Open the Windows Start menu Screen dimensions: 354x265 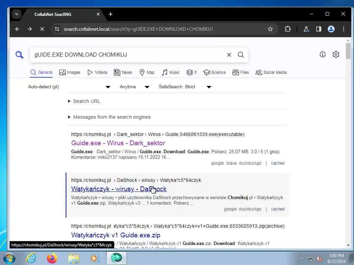[9, 258]
